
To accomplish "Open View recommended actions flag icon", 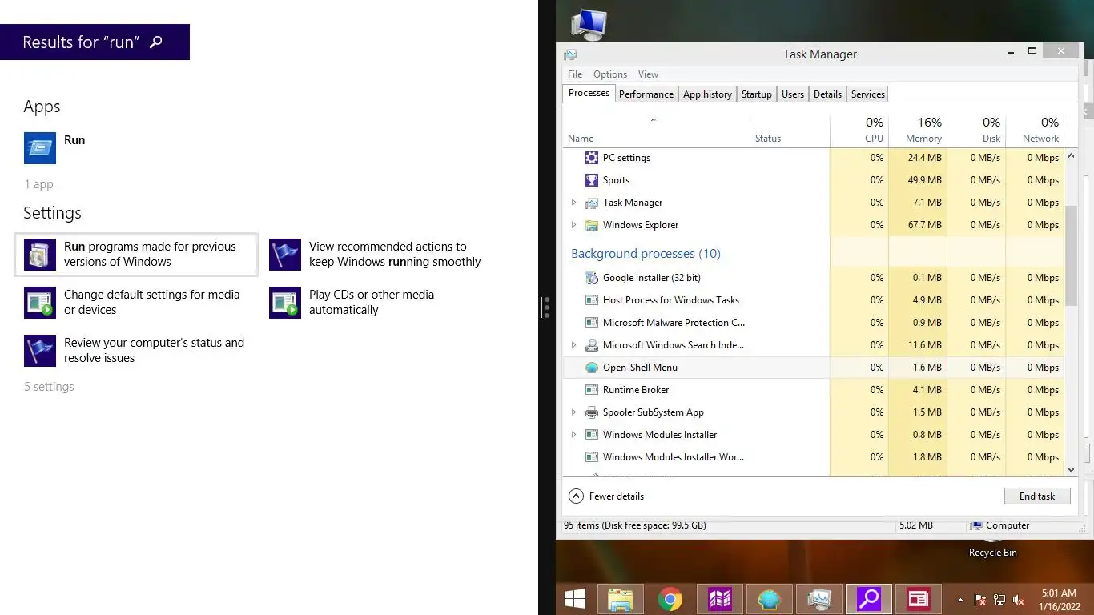I will click(285, 255).
